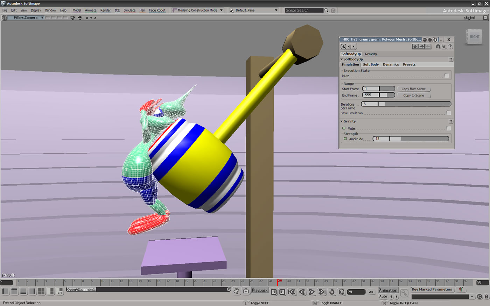Click the Key Marked Parameters button
The image size is (490, 306).
click(432, 290)
